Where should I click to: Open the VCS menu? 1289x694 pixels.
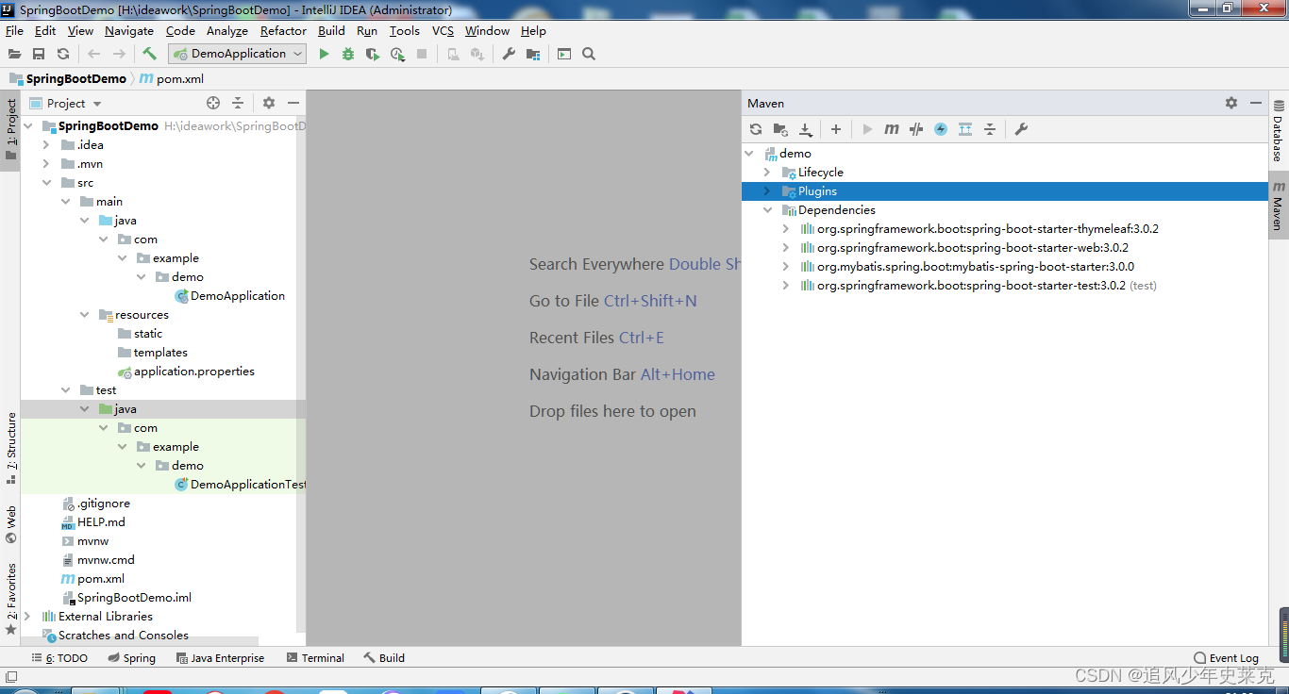tap(443, 30)
